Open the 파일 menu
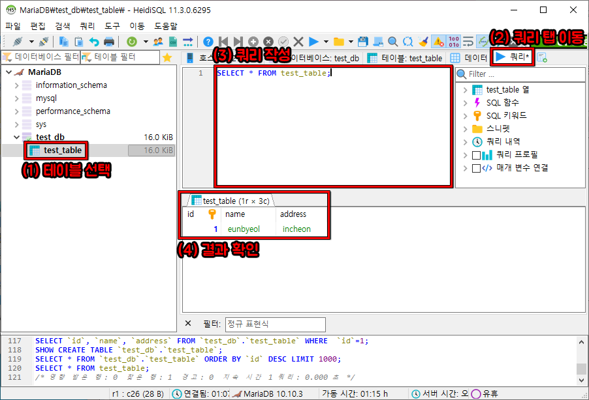 [x=13, y=26]
